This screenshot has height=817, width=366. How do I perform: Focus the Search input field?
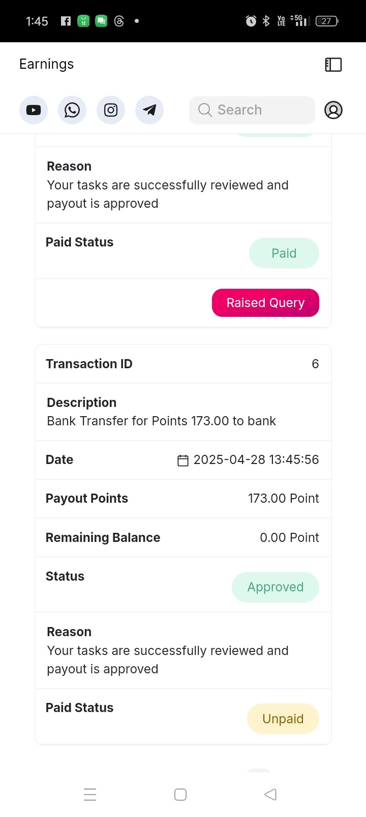coord(252,110)
